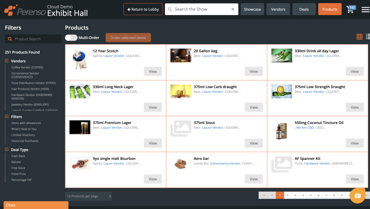Go to page 5 of products
Viewport: 370px width, 209px height.
point(311,195)
